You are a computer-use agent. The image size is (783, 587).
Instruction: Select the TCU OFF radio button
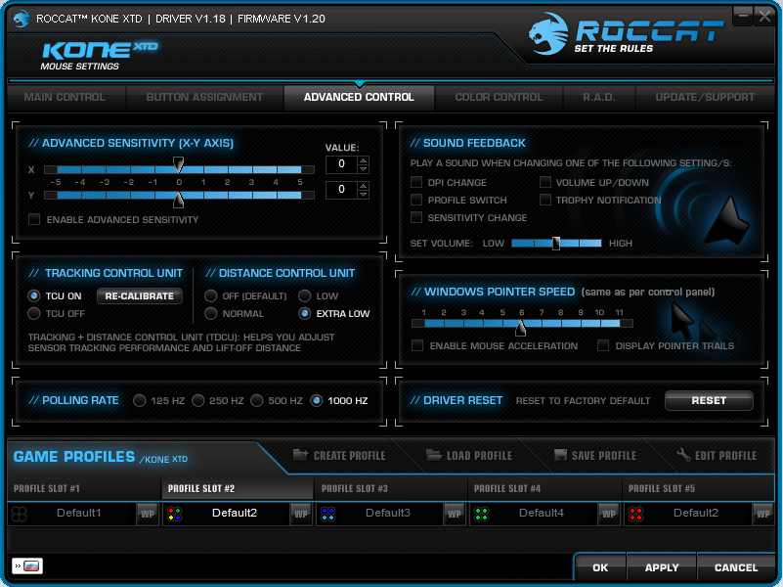(x=32, y=313)
